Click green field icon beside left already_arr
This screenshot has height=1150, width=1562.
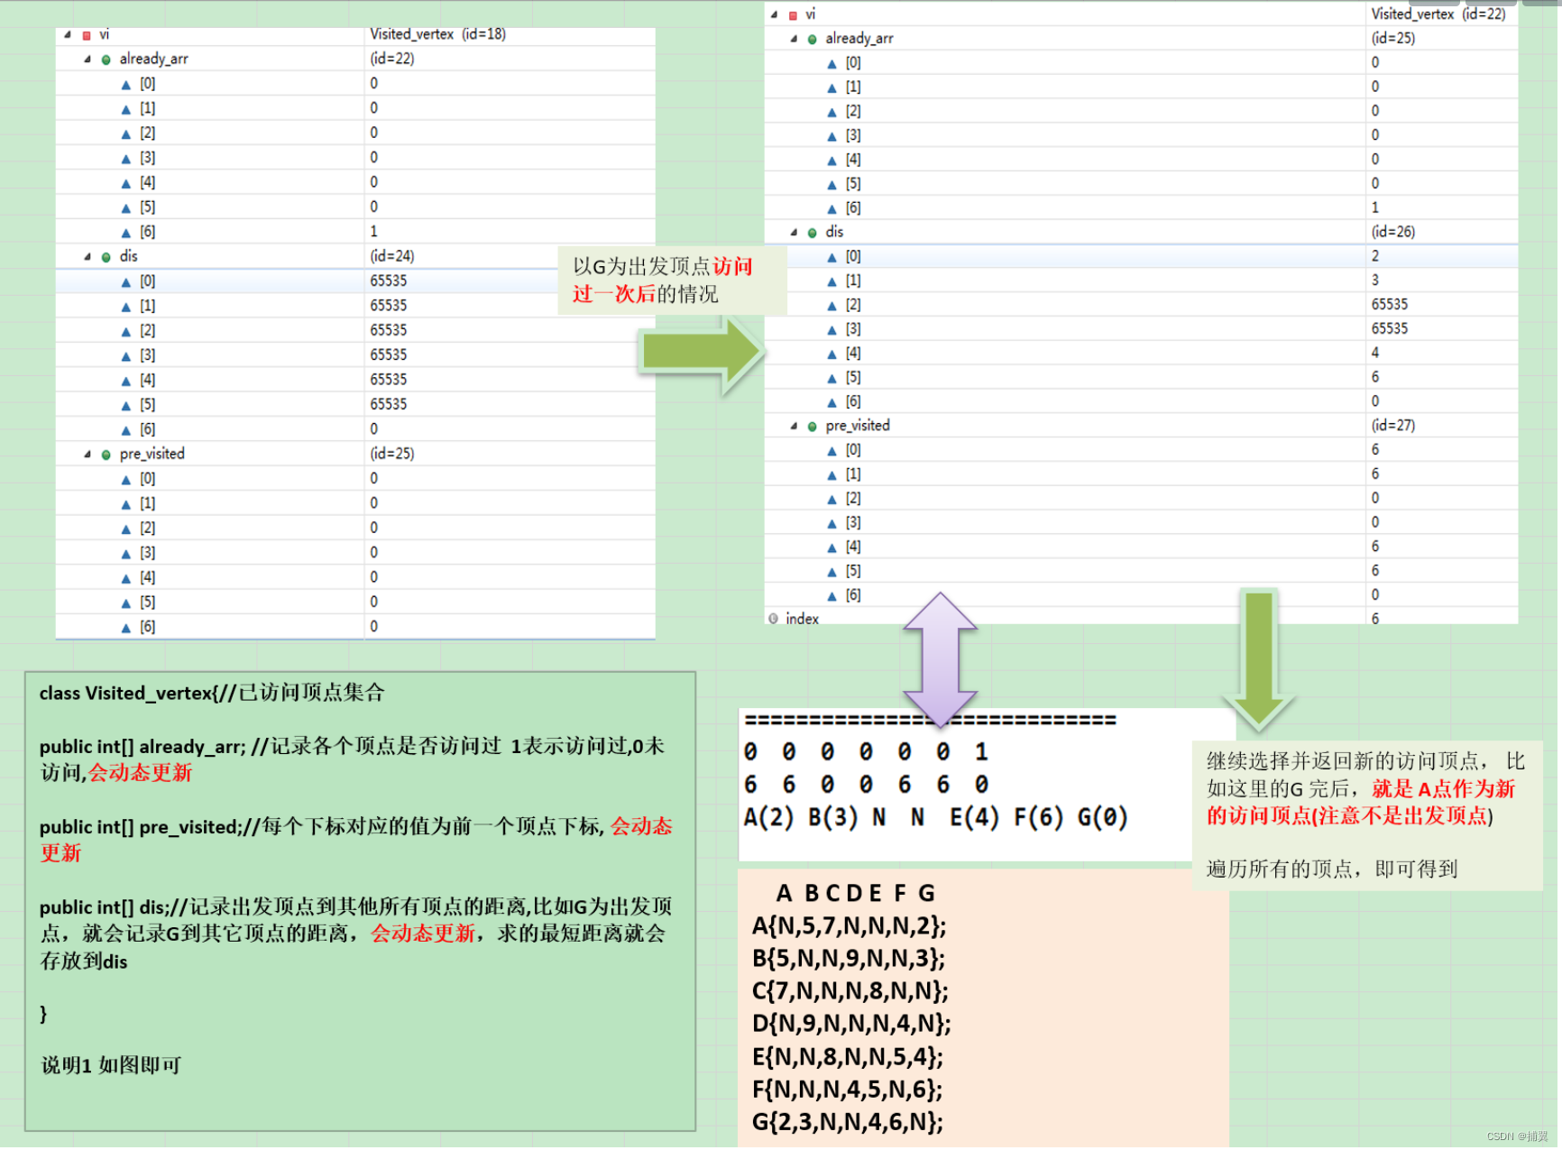click(x=106, y=60)
